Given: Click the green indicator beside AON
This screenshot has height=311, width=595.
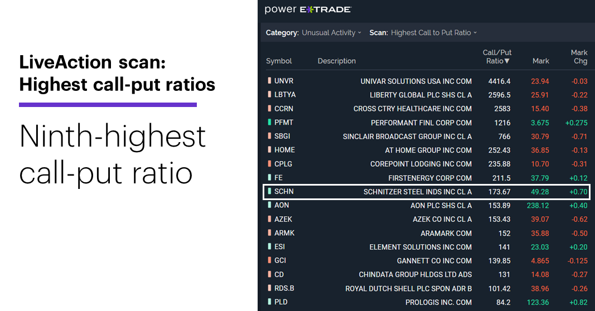Looking at the screenshot, I should point(269,205).
